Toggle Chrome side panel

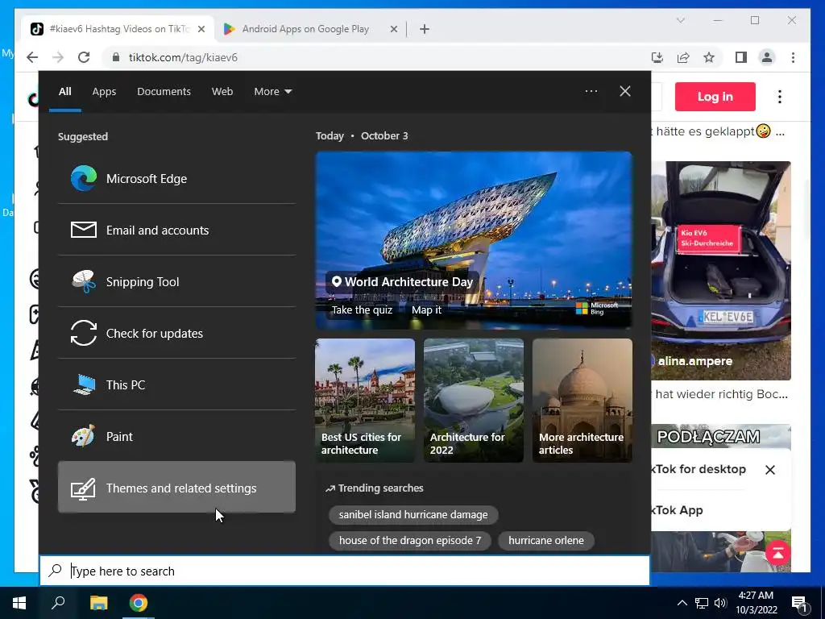click(x=741, y=57)
